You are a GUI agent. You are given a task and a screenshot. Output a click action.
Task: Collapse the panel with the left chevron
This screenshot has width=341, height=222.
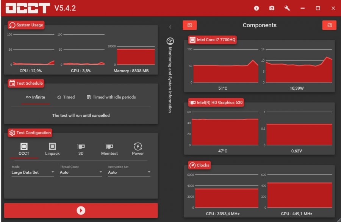coord(170,27)
